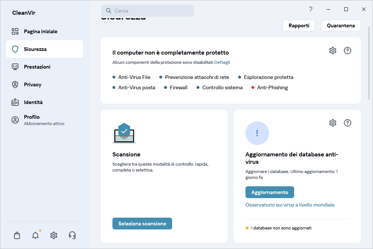Open Quarantena

341,25
